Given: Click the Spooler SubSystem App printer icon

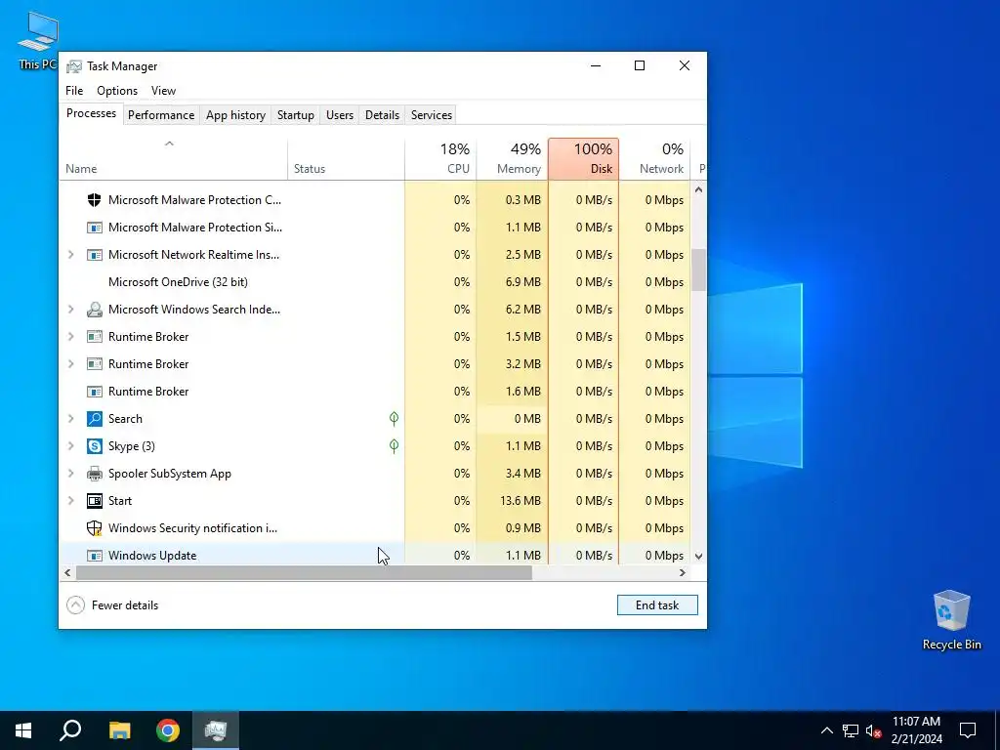Looking at the screenshot, I should [x=95, y=474].
